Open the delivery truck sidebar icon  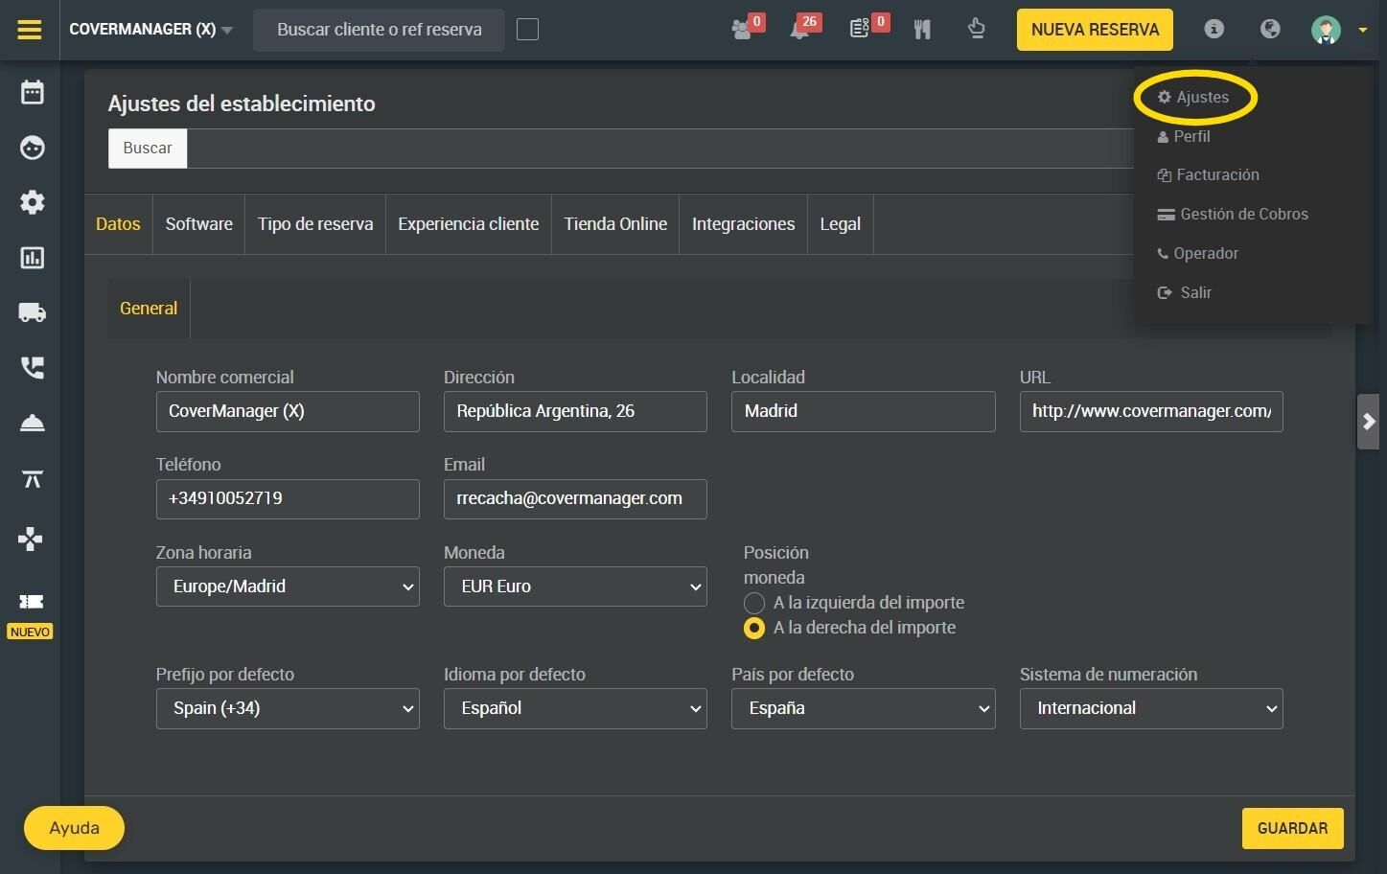point(33,312)
